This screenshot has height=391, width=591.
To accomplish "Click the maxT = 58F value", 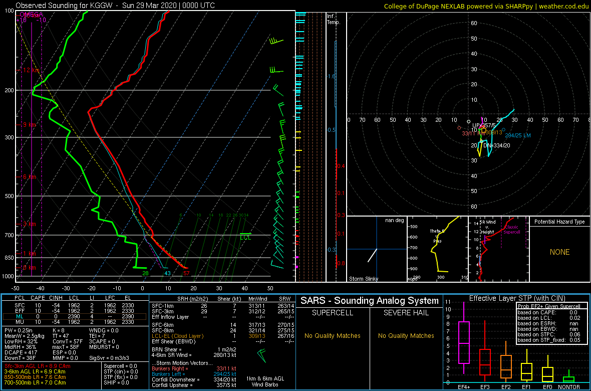I will point(67,348).
